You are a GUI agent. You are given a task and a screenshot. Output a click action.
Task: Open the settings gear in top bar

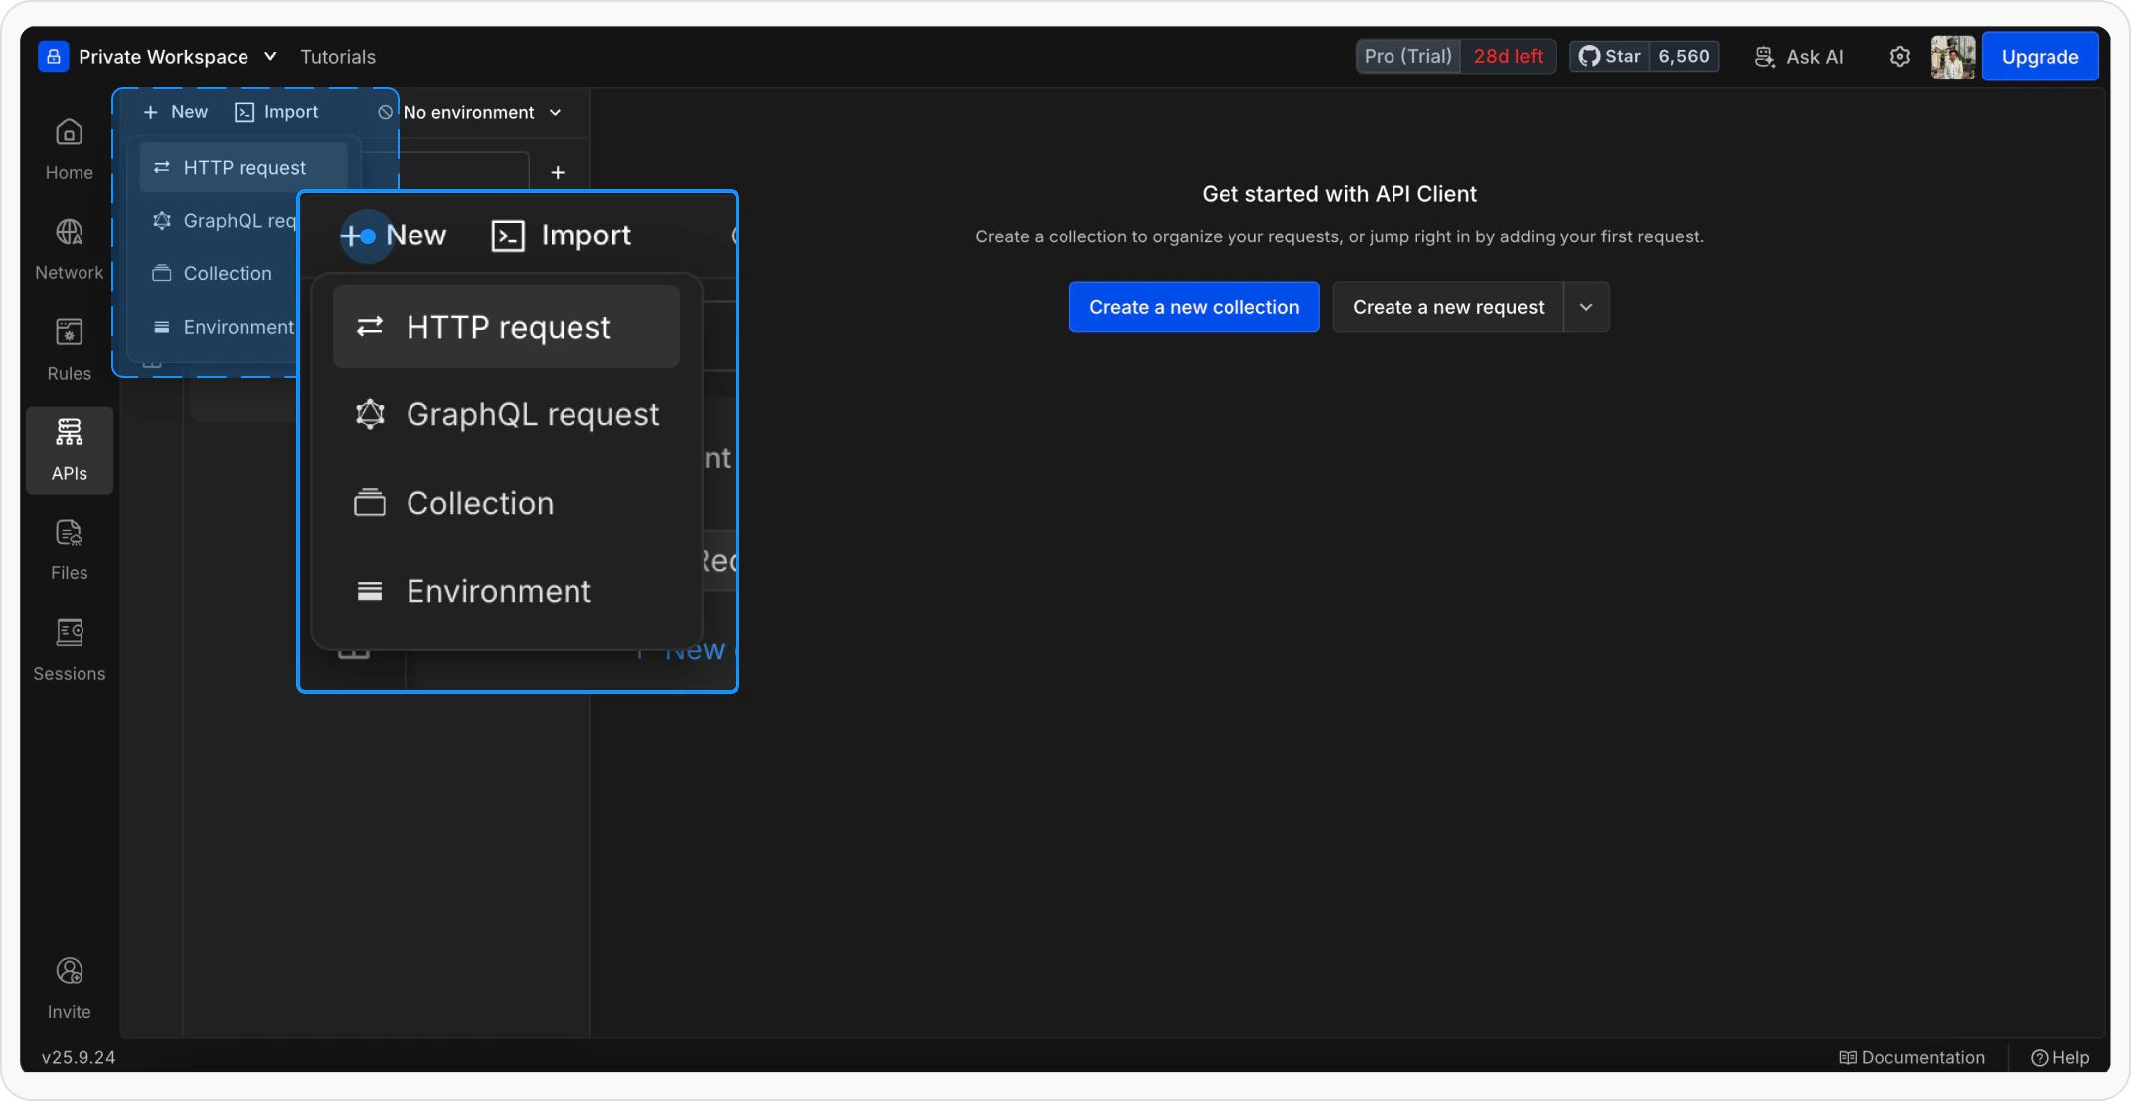tap(1899, 57)
